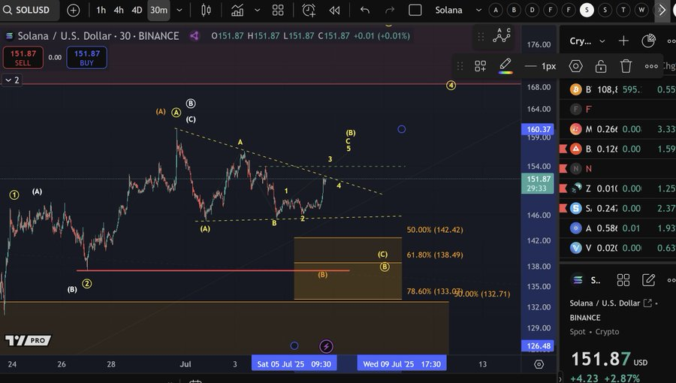Change the line color with the pencil swatch
The image size is (676, 383).
tap(505, 66)
